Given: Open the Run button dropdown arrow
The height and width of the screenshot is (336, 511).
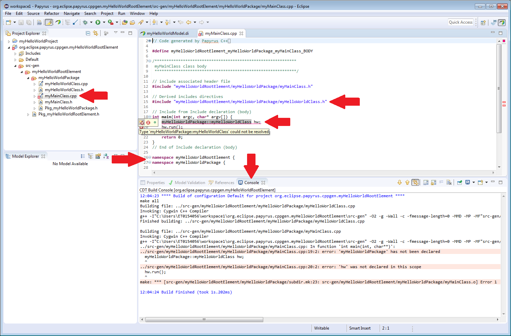Looking at the screenshot, I should pos(104,22).
